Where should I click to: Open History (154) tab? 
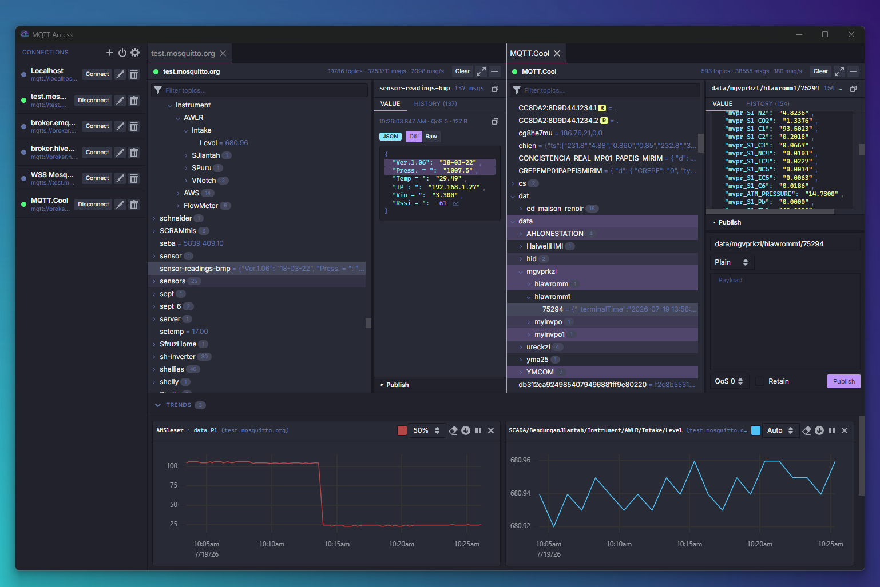767,104
